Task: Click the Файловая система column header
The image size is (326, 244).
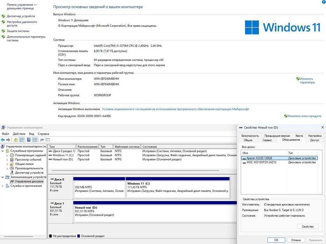Action: coord(127,147)
